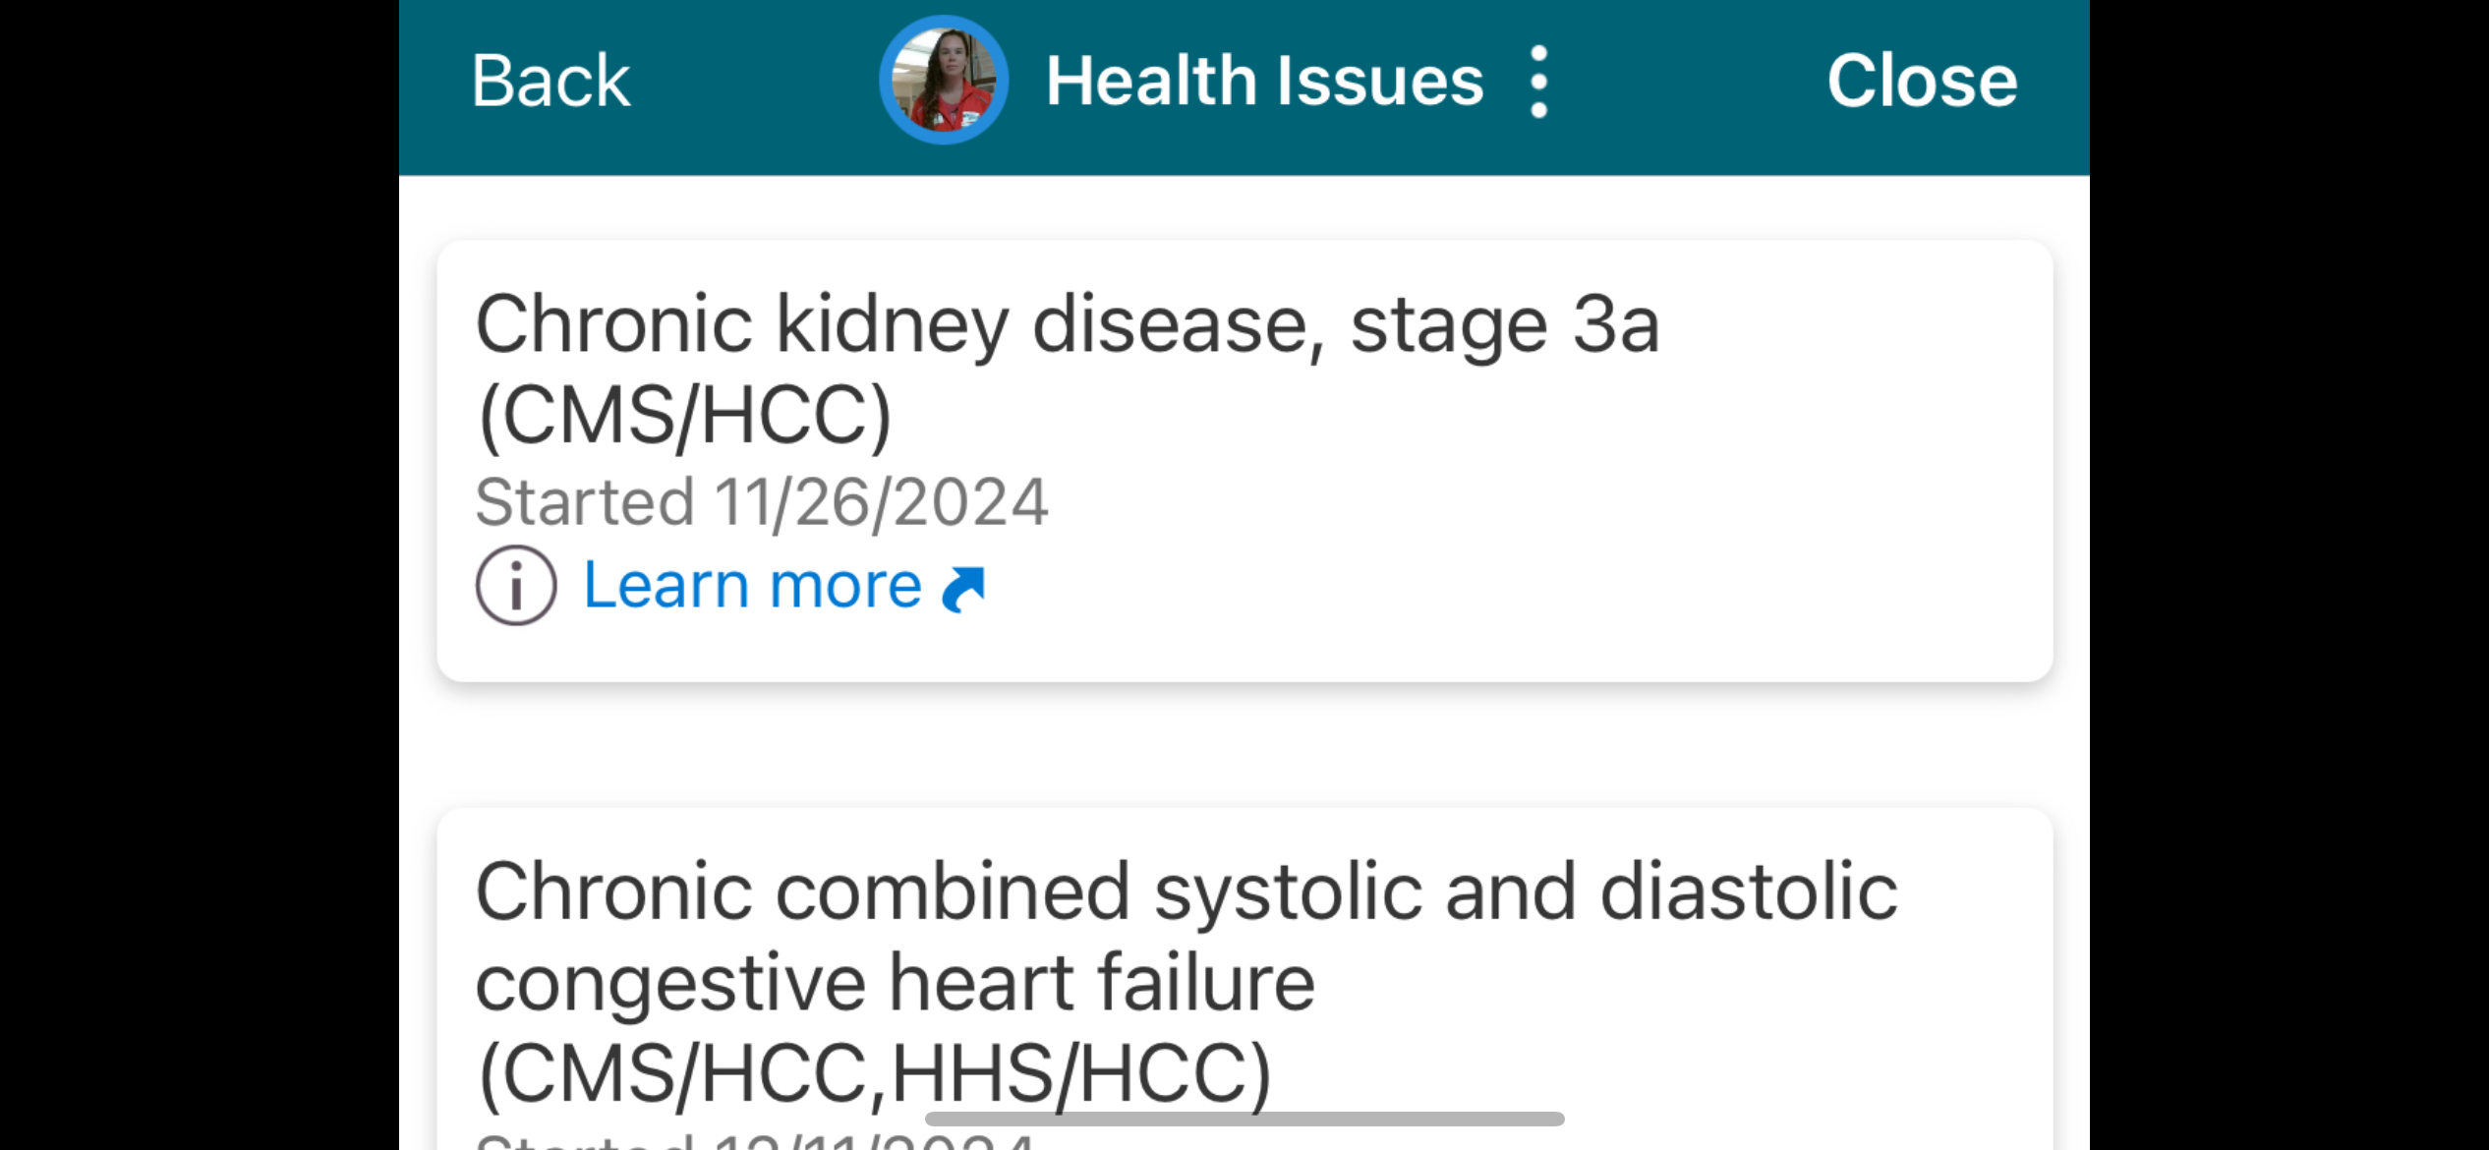
Task: Open the patient profile avatar photo
Action: point(944,81)
